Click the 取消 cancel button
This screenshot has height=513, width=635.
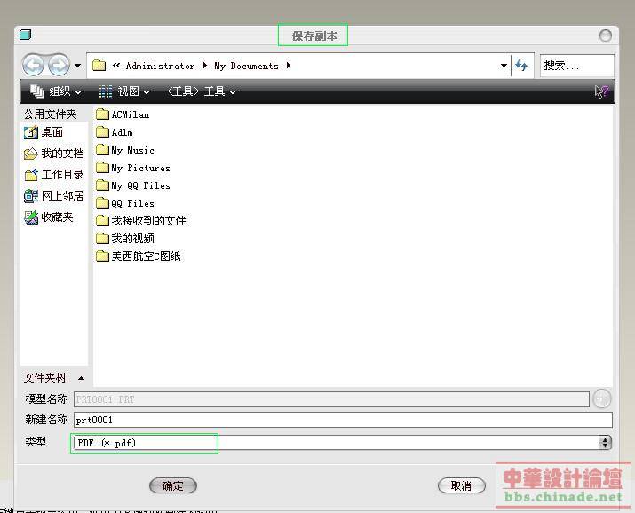[461, 485]
